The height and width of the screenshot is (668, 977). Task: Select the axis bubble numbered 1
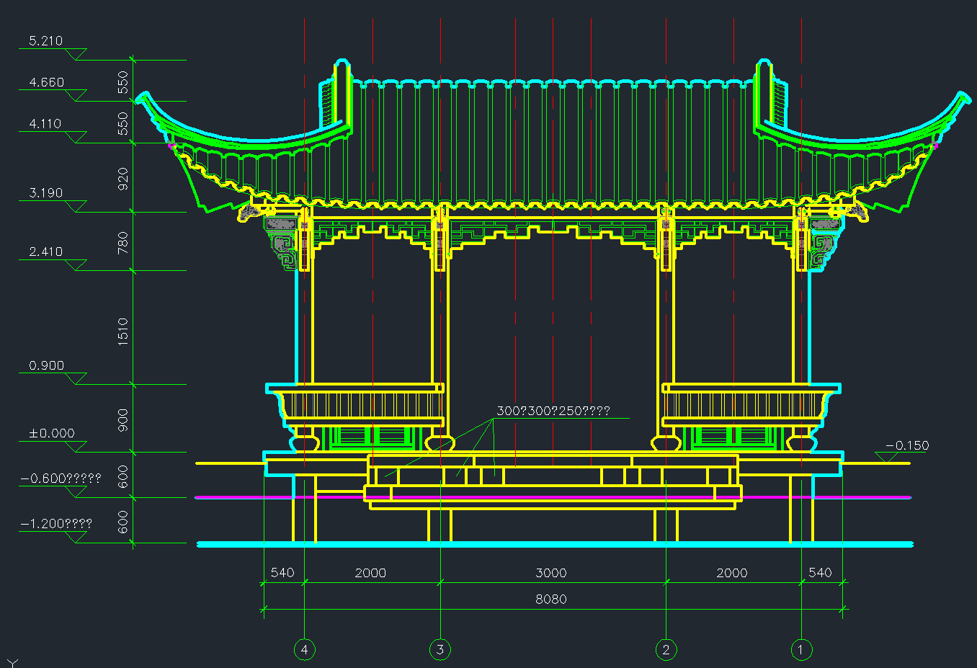point(801,650)
